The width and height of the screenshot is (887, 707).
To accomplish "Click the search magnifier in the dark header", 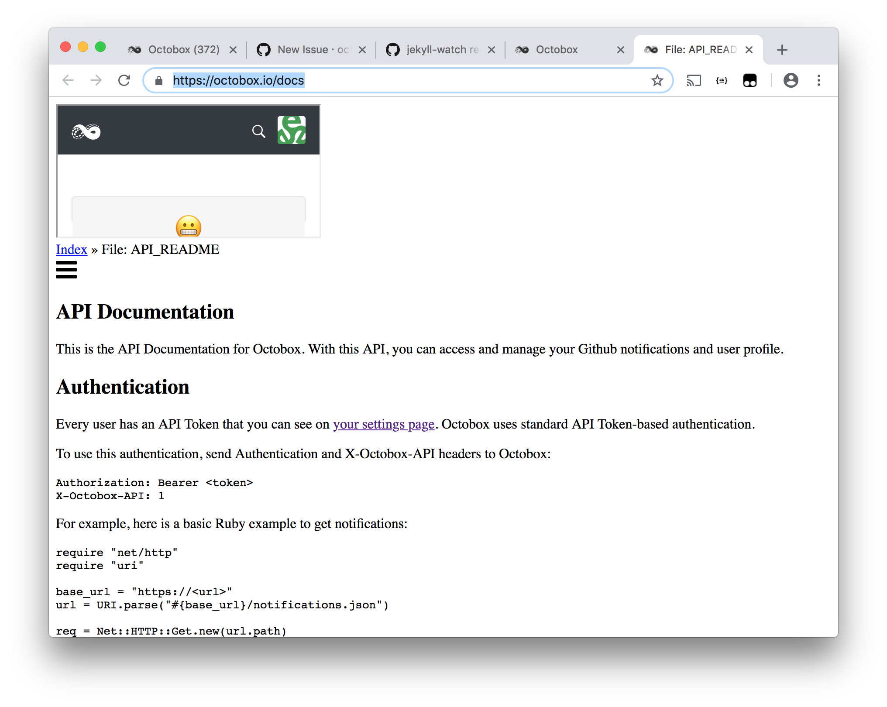I will (x=258, y=131).
